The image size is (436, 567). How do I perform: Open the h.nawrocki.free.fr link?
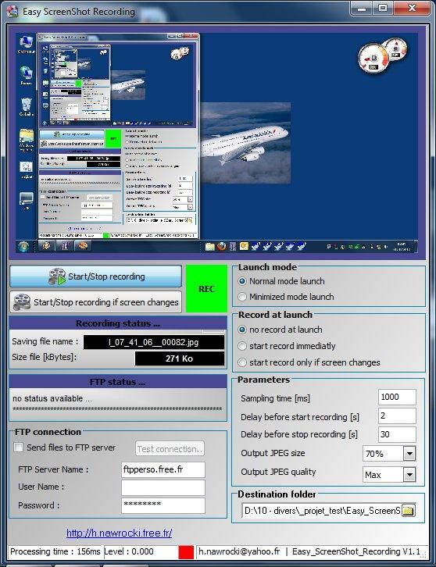[119, 533]
